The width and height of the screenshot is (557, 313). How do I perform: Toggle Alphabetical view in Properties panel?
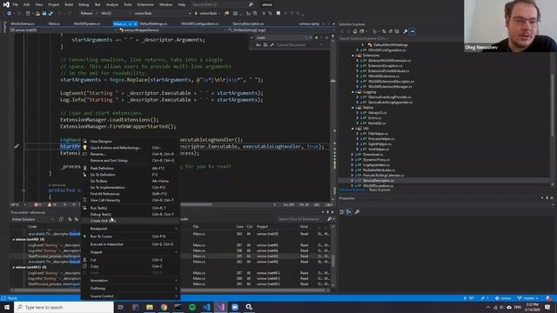349,212
